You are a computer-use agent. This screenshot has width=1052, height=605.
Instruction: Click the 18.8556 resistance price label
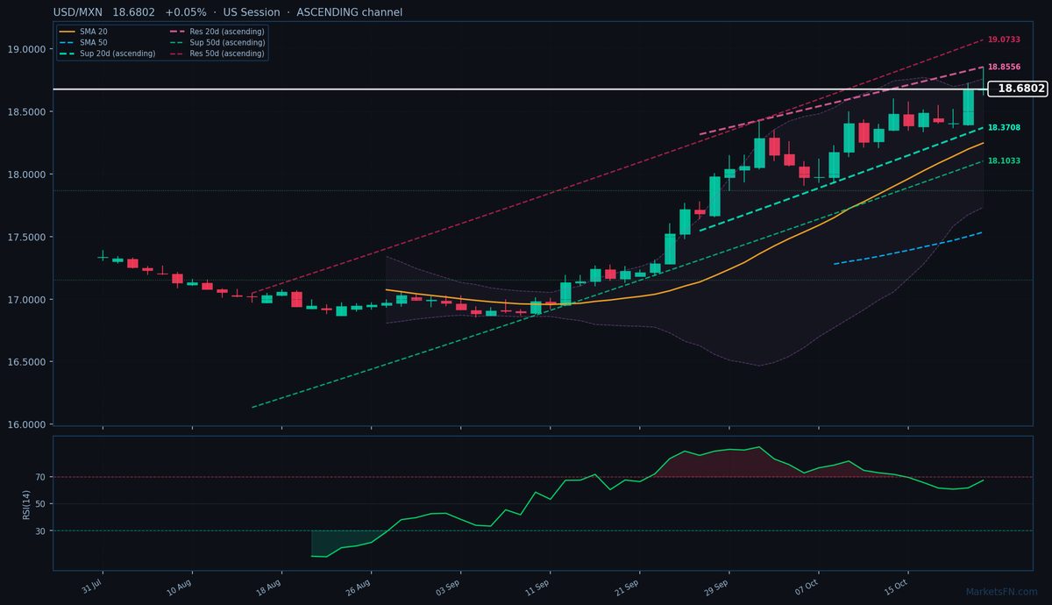[1004, 67]
